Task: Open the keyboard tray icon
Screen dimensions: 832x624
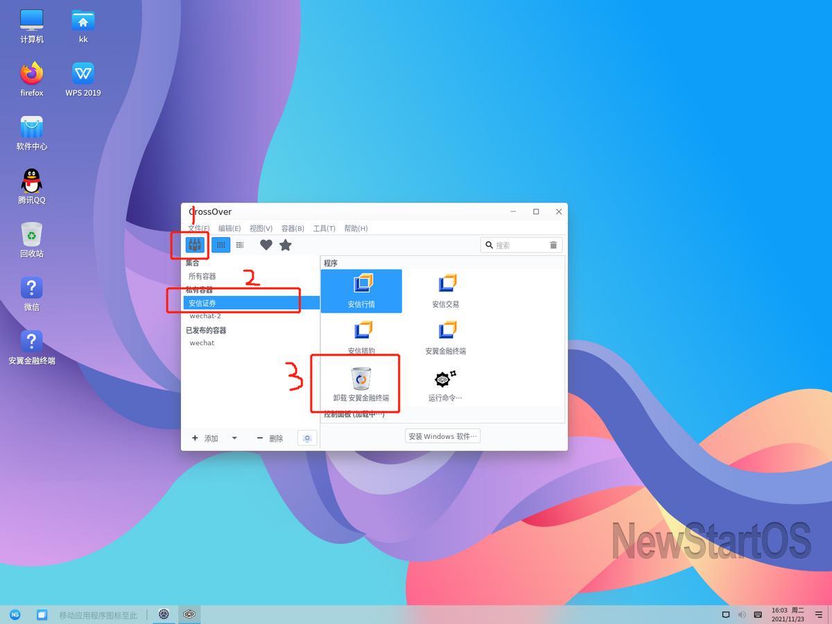Action: click(x=758, y=614)
